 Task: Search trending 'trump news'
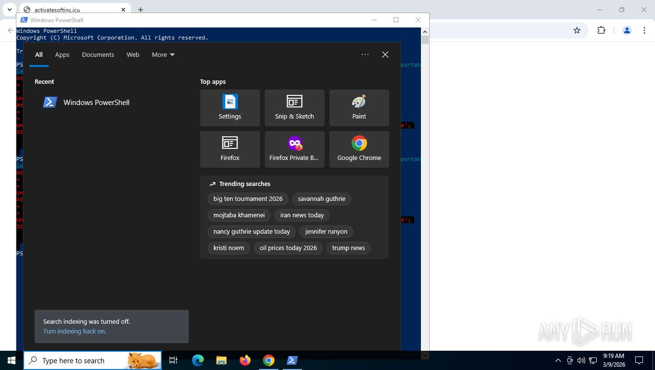tap(348, 248)
